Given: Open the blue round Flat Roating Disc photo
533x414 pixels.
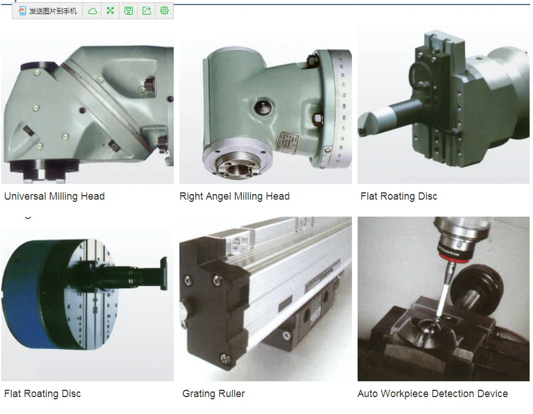Looking at the screenshot, I should [x=87, y=299].
